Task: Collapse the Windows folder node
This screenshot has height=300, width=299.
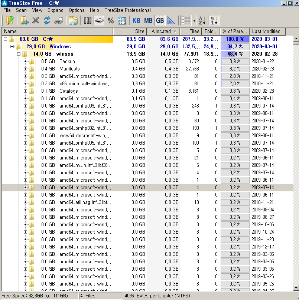Action: (12, 46)
